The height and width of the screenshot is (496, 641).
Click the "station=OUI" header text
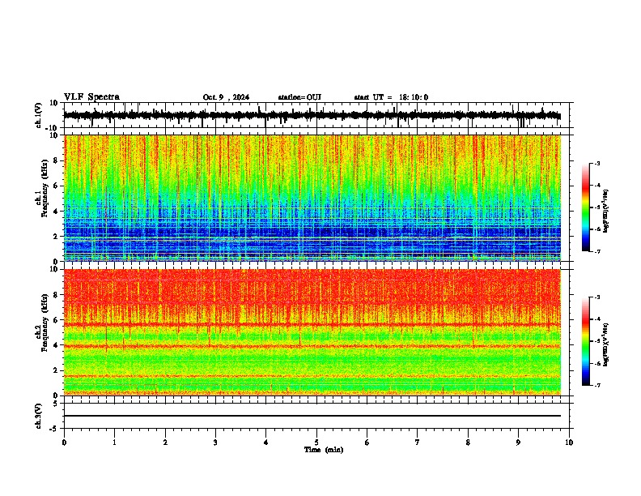299,97
